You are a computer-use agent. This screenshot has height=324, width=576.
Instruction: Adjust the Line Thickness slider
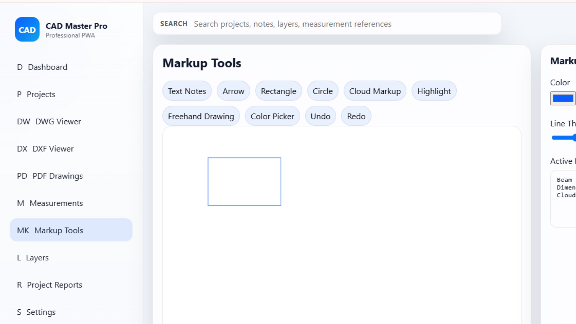564,138
